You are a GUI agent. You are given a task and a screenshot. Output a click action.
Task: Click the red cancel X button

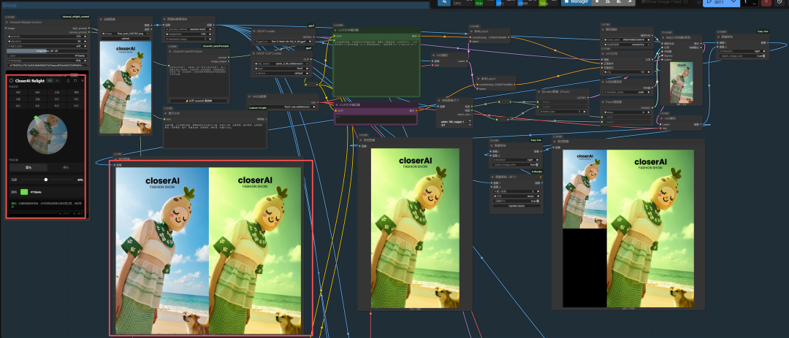[x=766, y=2]
